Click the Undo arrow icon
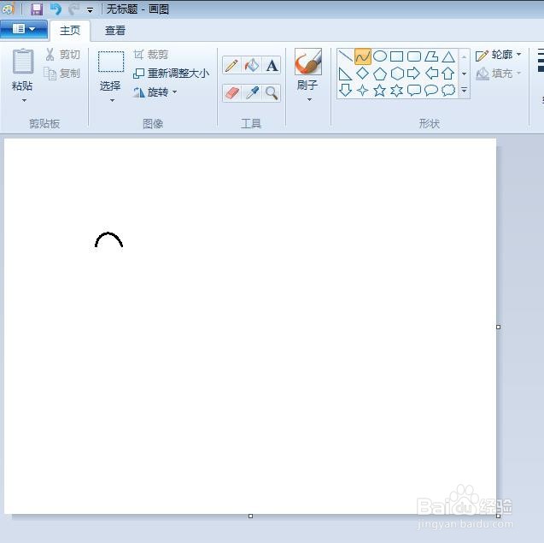The image size is (544, 543). (x=56, y=9)
